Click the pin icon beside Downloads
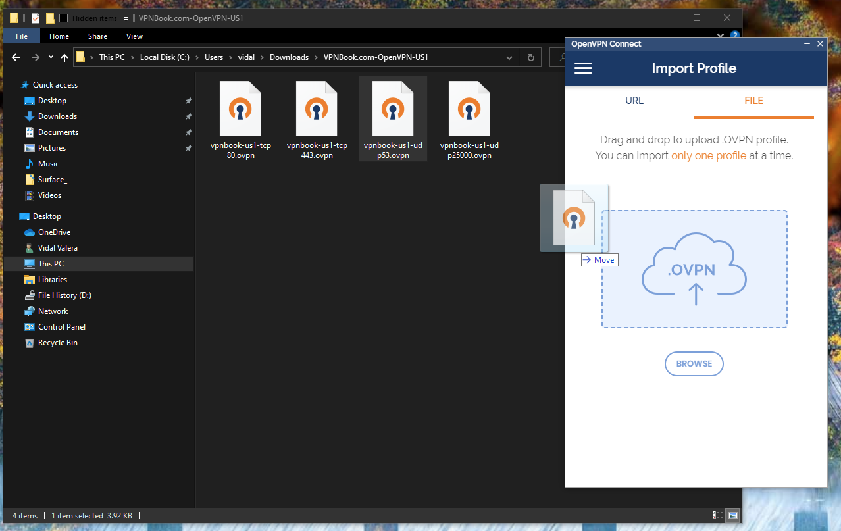The width and height of the screenshot is (841, 531). pyautogui.click(x=188, y=116)
